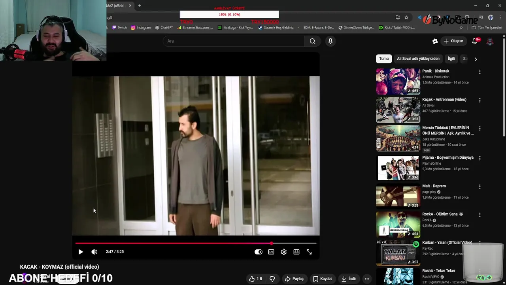
Task: Select the 'İlgili' filter chip
Action: [451, 59]
